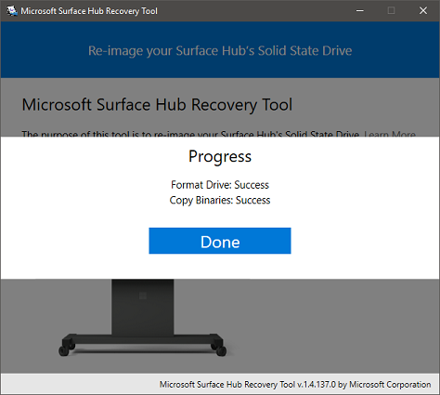Click the Done button

(220, 241)
